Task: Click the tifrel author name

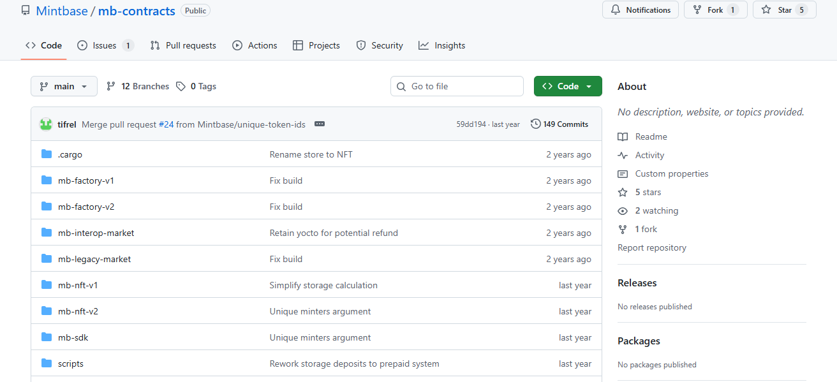Action: [x=67, y=124]
